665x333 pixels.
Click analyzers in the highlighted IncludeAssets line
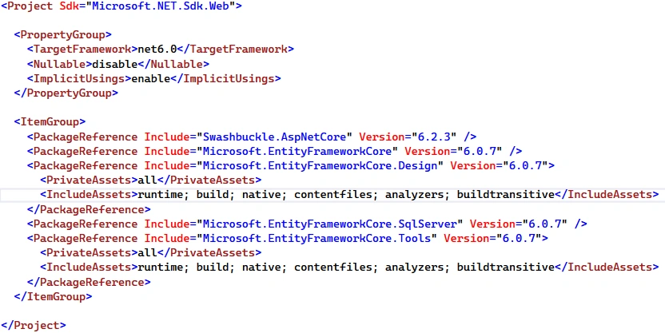coord(415,195)
